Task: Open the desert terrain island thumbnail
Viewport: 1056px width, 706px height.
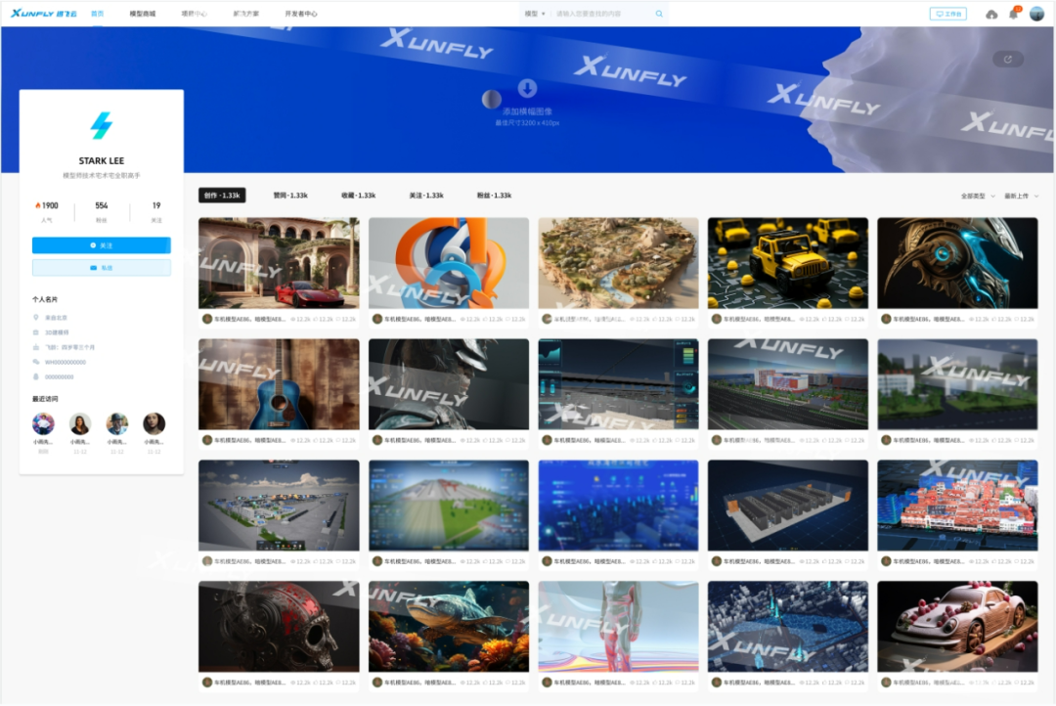Action: (618, 263)
